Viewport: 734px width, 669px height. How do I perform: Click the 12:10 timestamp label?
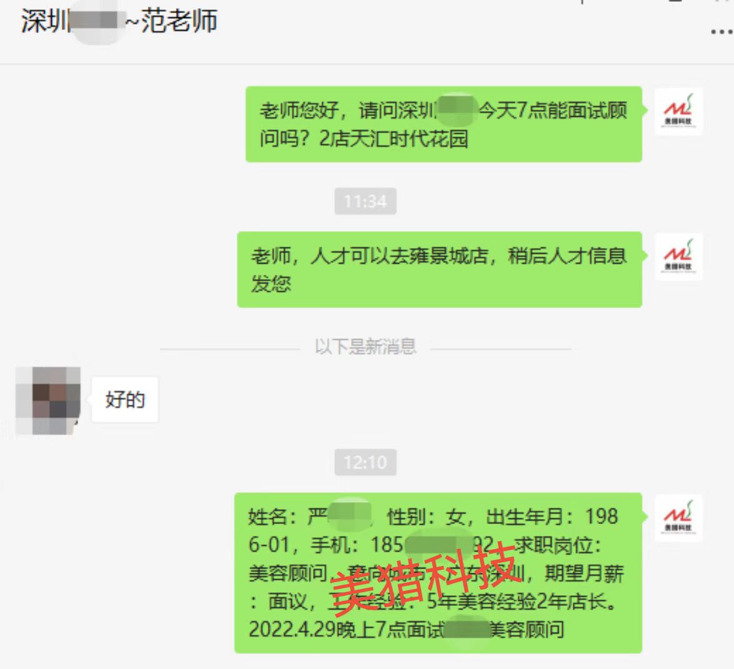point(365,462)
